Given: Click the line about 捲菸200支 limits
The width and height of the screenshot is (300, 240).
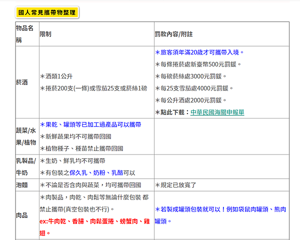Looking at the screenshot, I should tap(93, 88).
